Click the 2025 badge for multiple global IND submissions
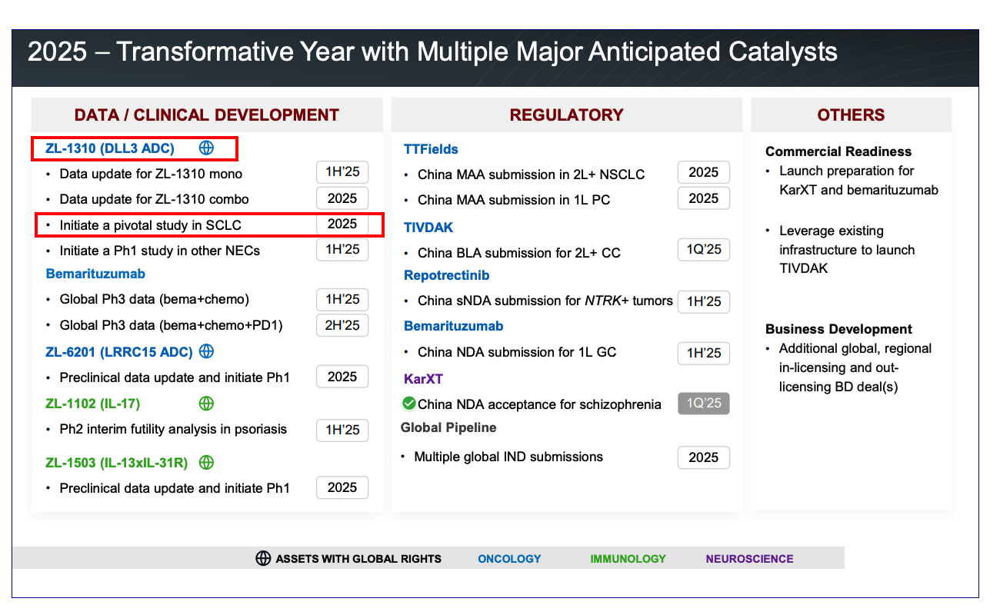Viewport: 1000px width, 615px height. click(x=703, y=457)
